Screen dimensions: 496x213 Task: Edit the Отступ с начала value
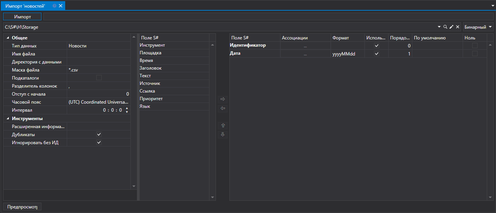(x=99, y=94)
